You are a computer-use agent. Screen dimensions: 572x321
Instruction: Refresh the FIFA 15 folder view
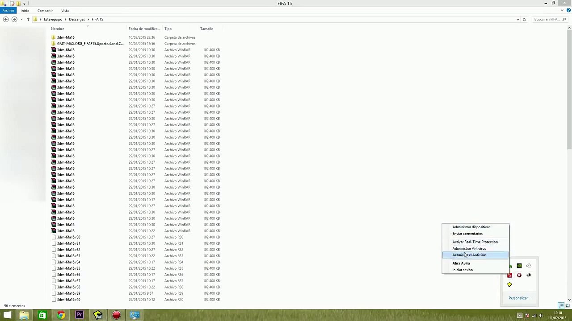point(524,20)
